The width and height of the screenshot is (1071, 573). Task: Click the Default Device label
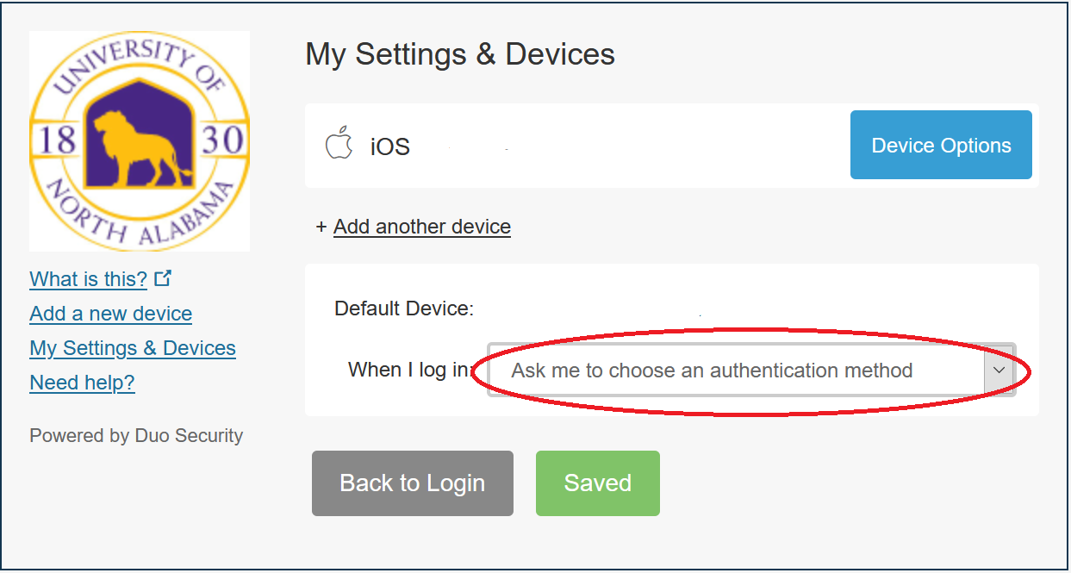[x=404, y=308]
